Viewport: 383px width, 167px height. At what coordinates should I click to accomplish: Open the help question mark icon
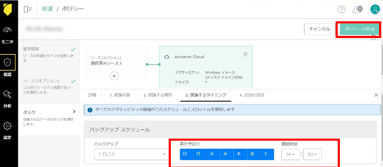point(341,10)
